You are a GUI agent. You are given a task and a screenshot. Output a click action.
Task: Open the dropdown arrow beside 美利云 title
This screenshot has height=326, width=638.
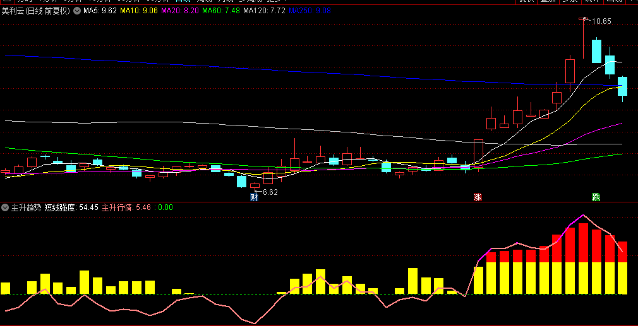click(x=77, y=11)
